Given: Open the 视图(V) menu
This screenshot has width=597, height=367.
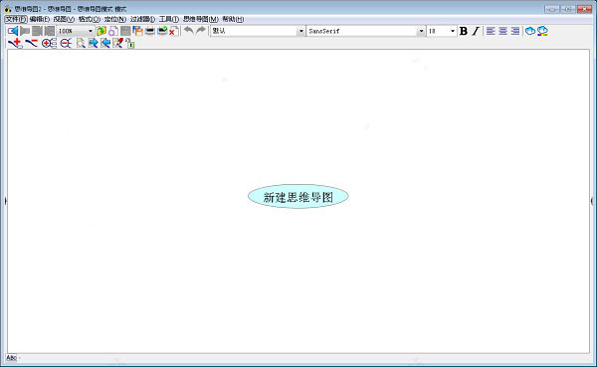Looking at the screenshot, I should [64, 19].
